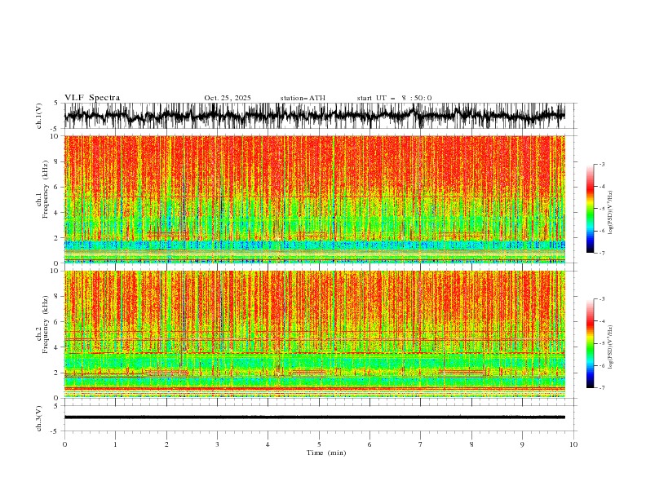Click the "-3" label on ch.1 color bar
Screen dimensions: 646x499
pos(601,164)
